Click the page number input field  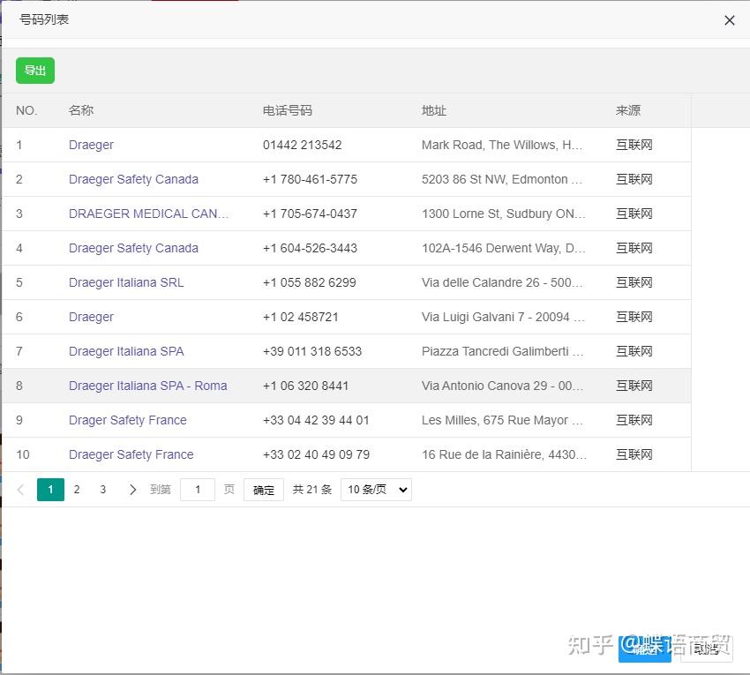(198, 490)
